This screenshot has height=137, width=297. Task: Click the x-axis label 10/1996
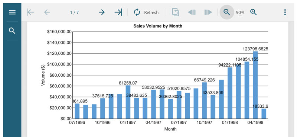[102, 123]
